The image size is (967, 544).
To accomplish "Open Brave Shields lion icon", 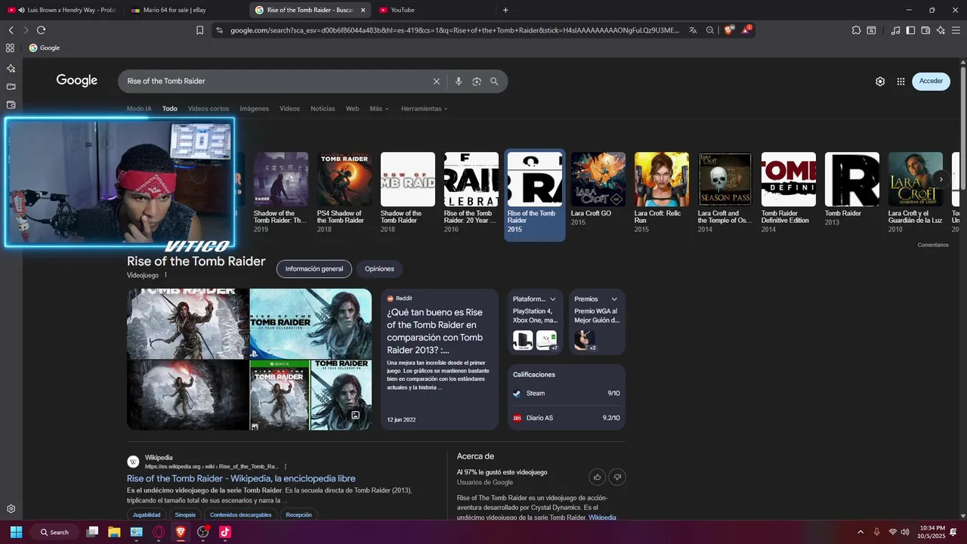I will click(728, 30).
